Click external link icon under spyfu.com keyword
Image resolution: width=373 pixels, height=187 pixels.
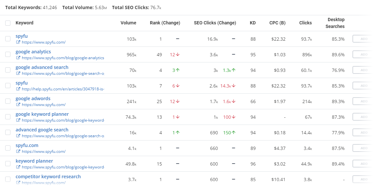tap(18, 152)
